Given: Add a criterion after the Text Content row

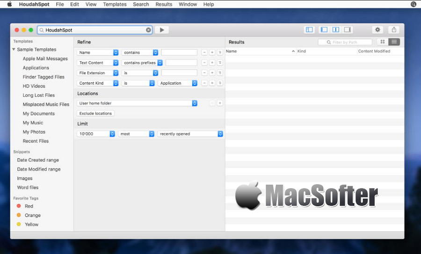Looking at the screenshot, I should (x=212, y=63).
